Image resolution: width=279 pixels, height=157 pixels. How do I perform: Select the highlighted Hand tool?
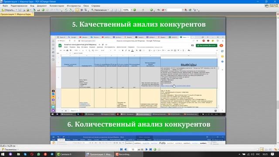point(77,10)
